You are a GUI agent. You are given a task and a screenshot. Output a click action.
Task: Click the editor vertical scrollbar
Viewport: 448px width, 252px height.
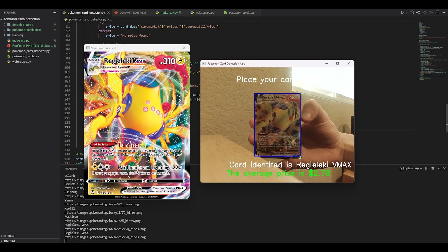point(447,119)
